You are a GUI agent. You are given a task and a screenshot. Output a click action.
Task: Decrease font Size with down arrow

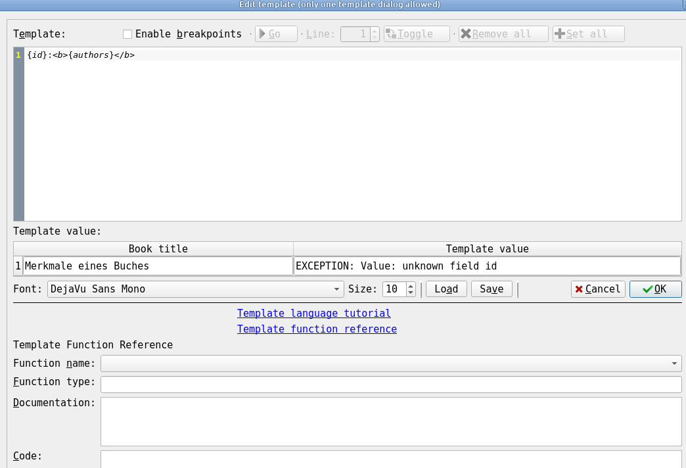pyautogui.click(x=411, y=293)
